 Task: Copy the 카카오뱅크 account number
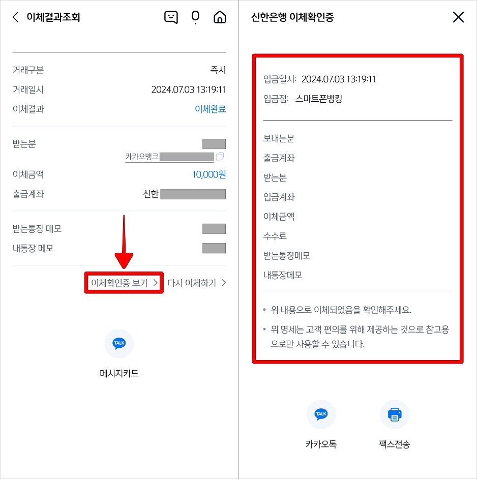(x=220, y=157)
